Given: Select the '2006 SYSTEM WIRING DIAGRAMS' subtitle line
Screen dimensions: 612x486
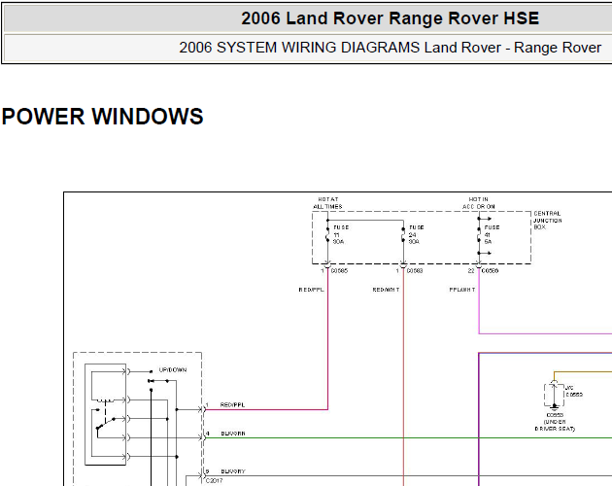Looking at the screenshot, I should [x=390, y=48].
